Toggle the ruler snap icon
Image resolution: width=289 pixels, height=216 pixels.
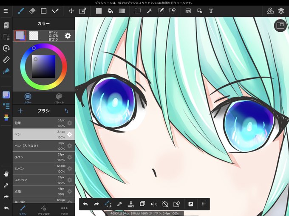pos(6,60)
